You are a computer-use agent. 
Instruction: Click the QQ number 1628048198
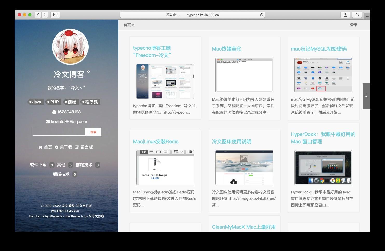[69, 112]
